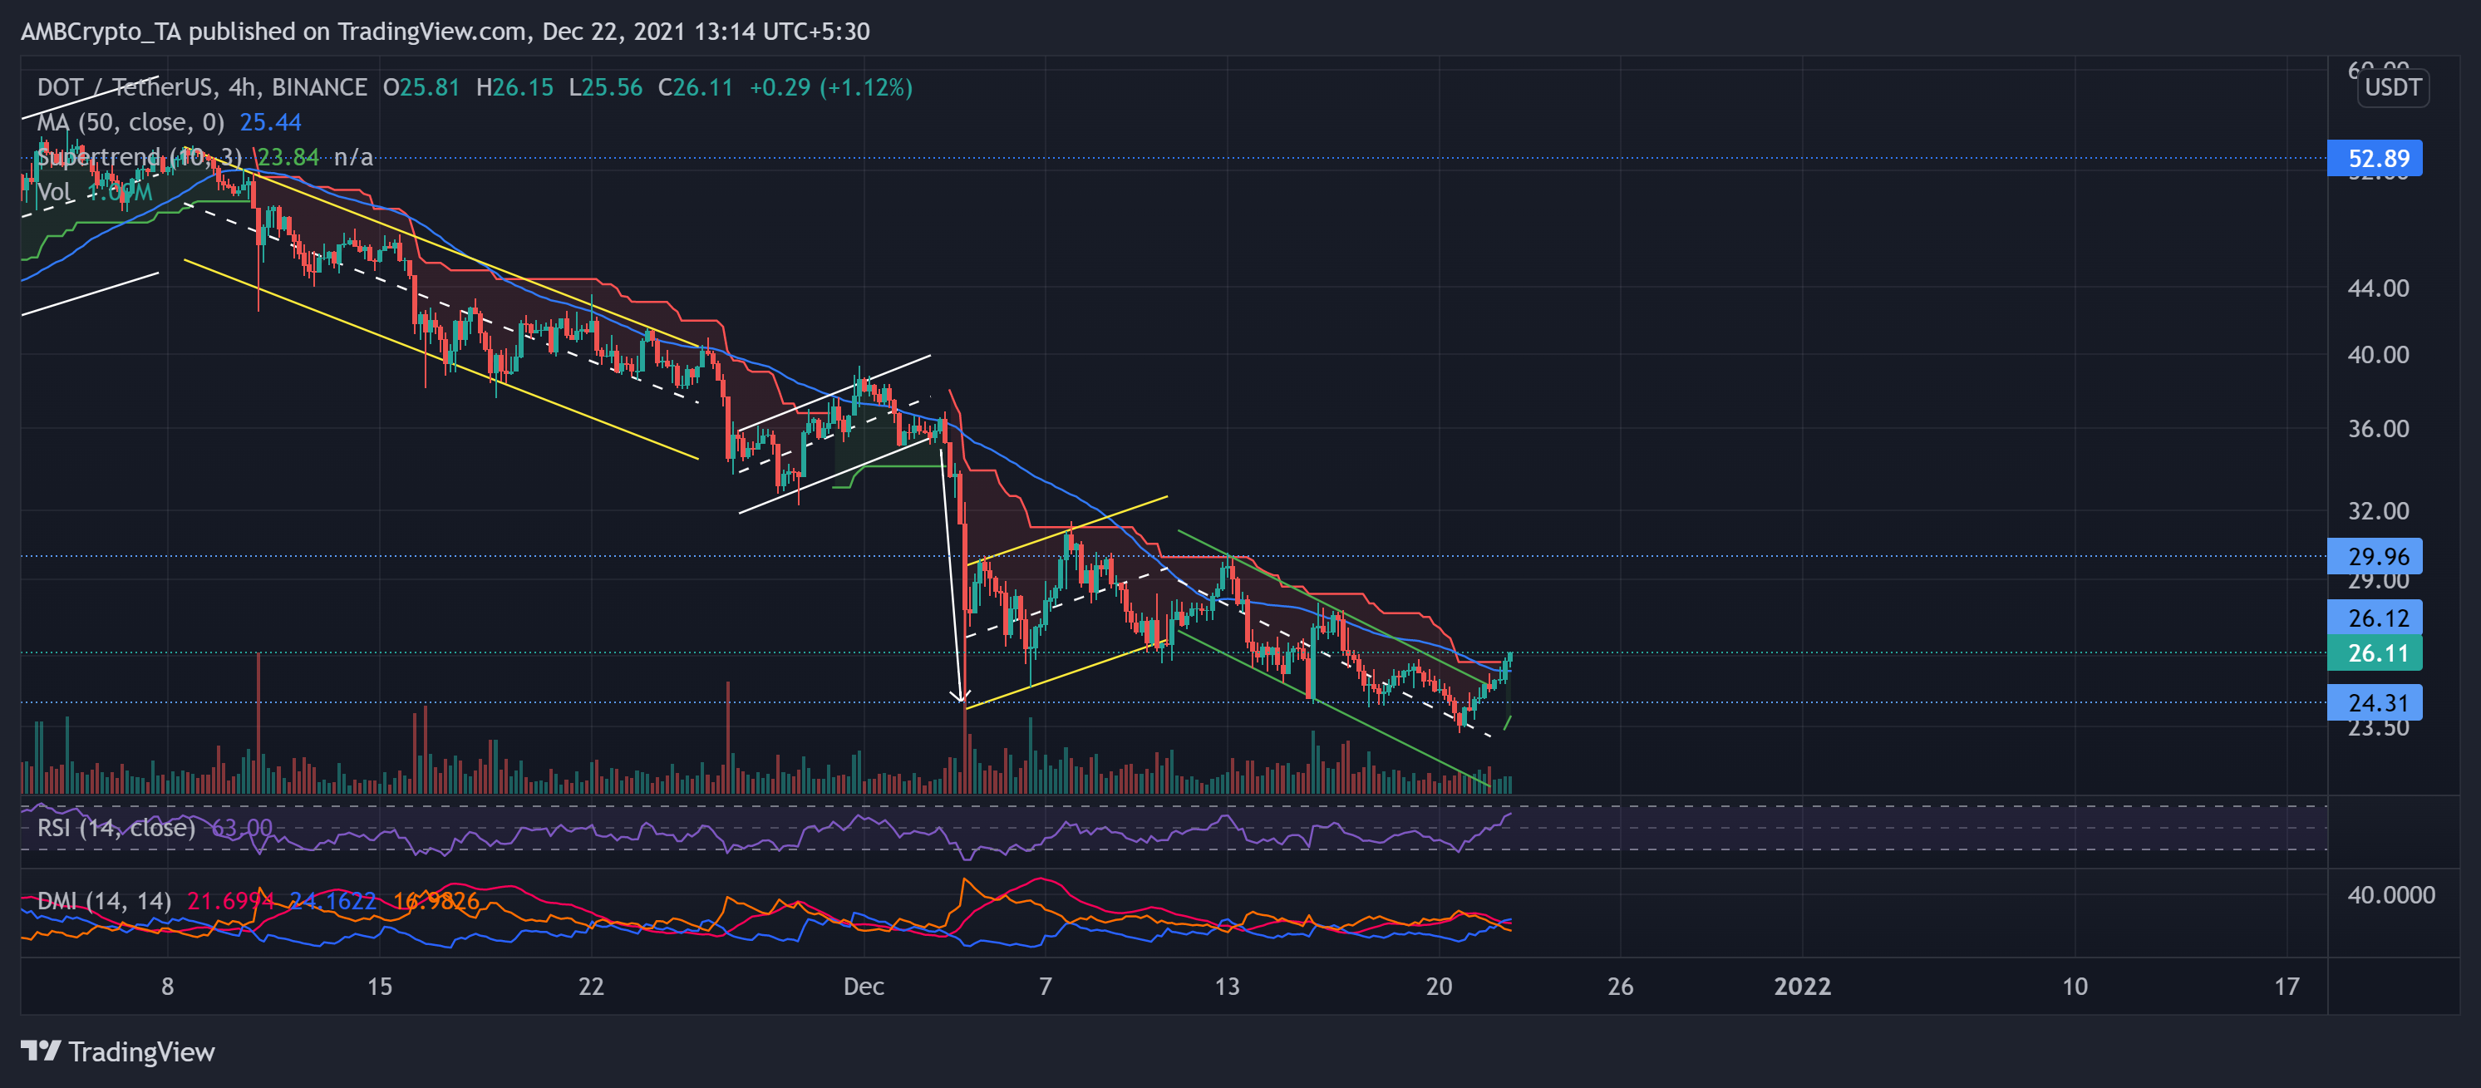This screenshot has width=2481, height=1088.
Task: Click the 26.12 price label
Action: pyautogui.click(x=2374, y=618)
